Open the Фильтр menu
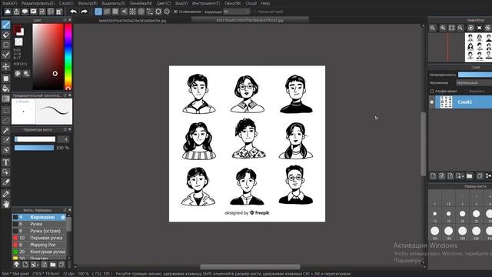The height and width of the screenshot is (277, 492). (x=88, y=3)
